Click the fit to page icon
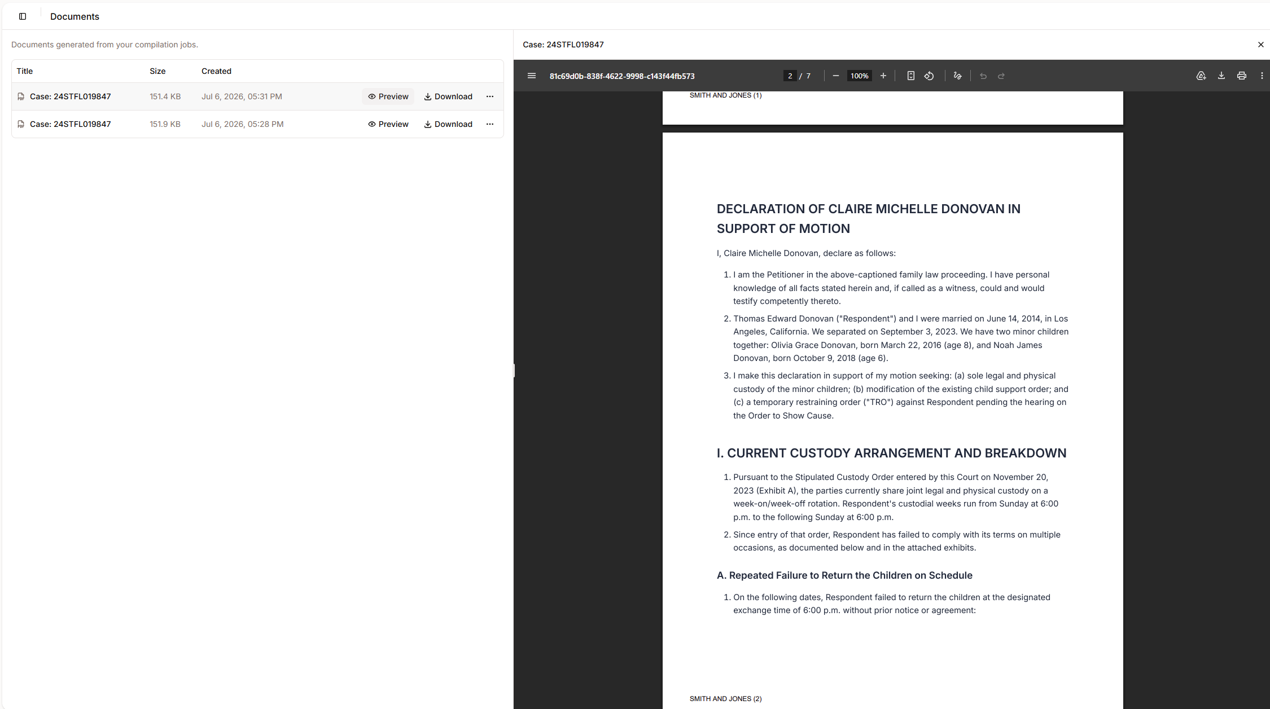The width and height of the screenshot is (1270, 709). point(910,76)
